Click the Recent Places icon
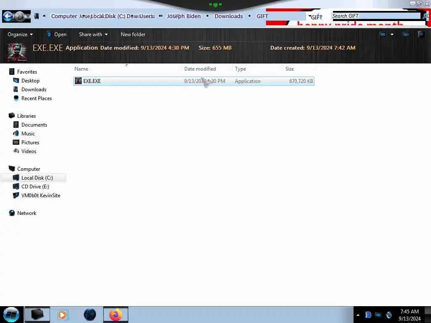The image size is (431, 323). tap(16, 98)
